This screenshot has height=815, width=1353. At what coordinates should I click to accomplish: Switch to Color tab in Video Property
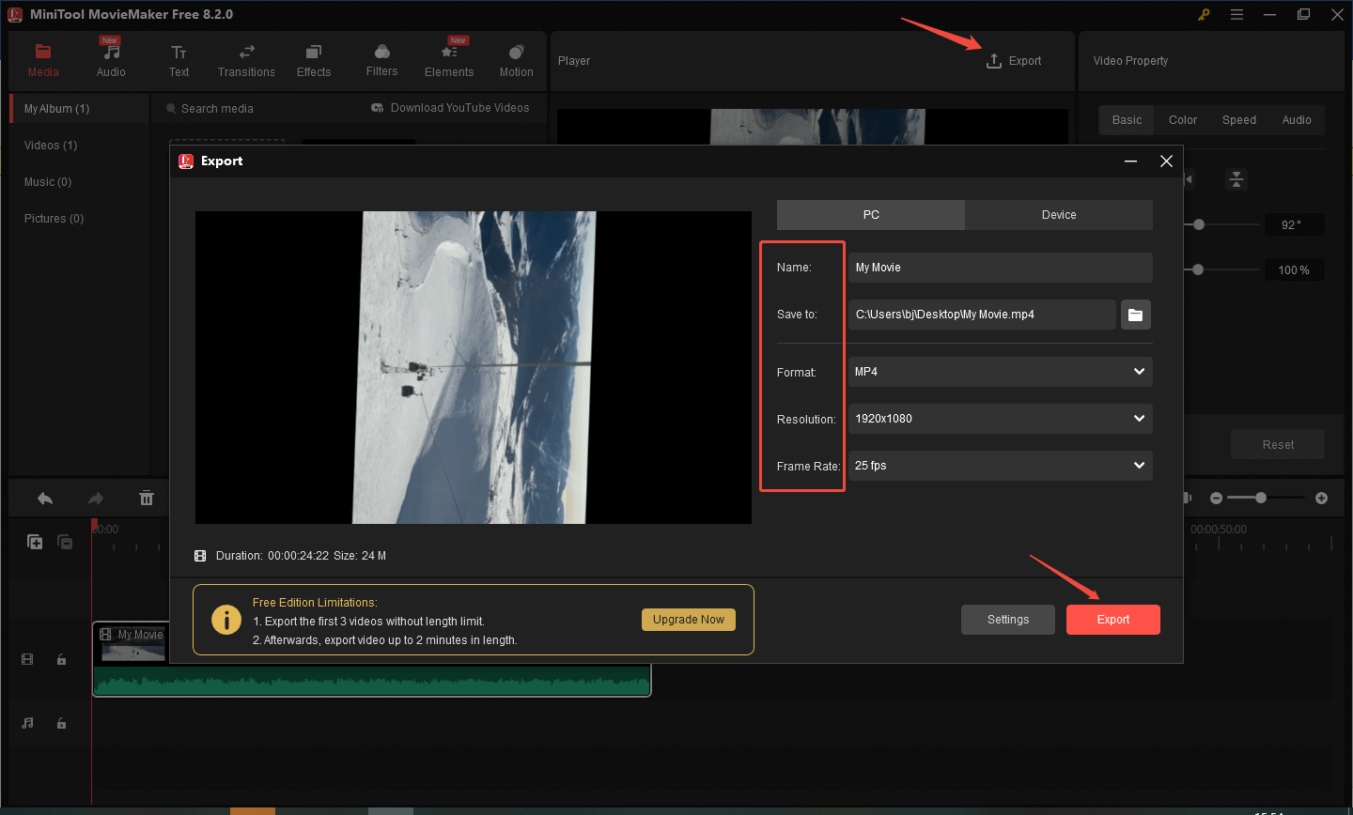pyautogui.click(x=1183, y=120)
